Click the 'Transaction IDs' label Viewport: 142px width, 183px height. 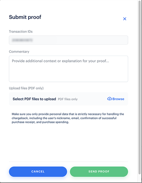21,31
